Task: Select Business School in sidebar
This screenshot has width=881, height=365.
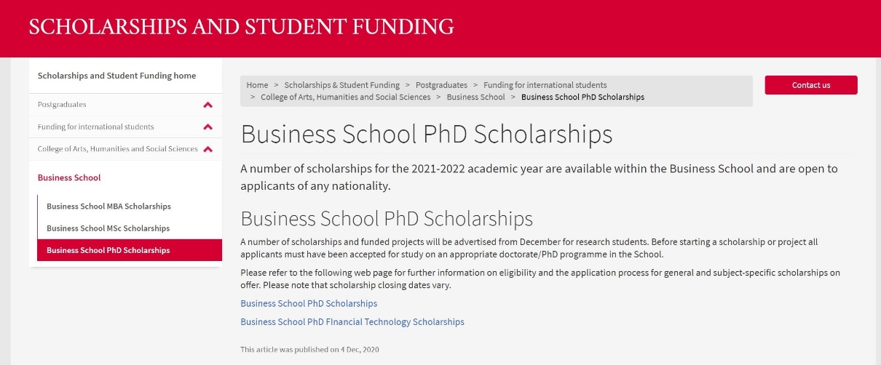Action: point(69,177)
